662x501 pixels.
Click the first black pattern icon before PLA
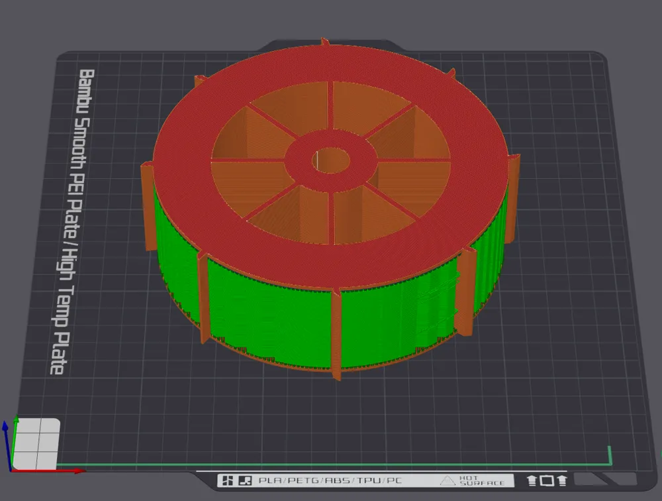(228, 480)
